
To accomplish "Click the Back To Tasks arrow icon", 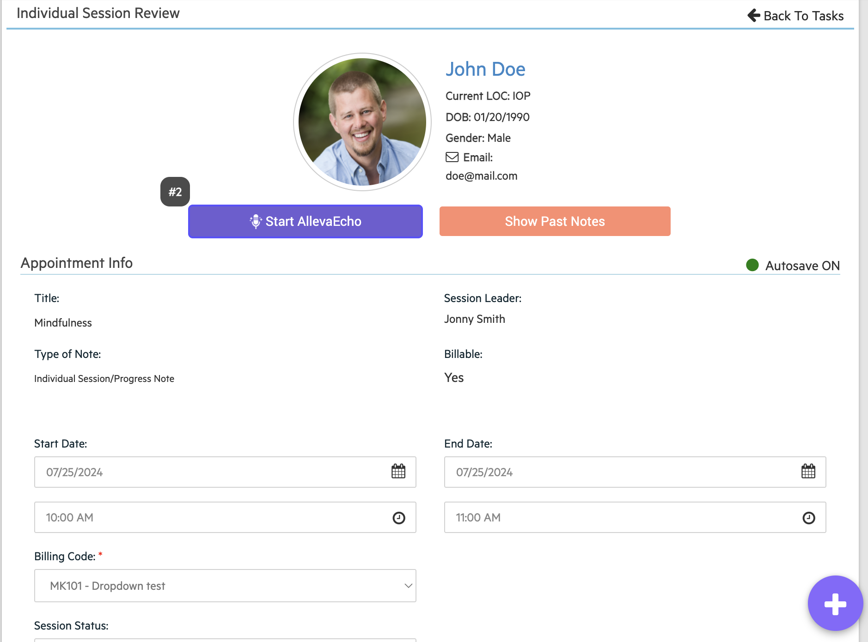I will tap(754, 16).
